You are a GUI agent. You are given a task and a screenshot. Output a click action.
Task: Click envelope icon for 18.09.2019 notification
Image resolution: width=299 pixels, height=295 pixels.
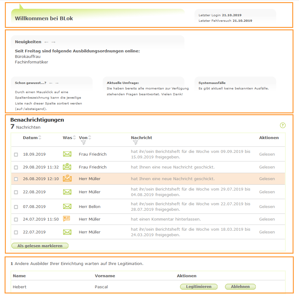point(67,154)
